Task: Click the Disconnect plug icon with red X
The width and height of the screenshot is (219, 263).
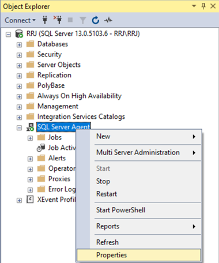Action: click(58, 20)
